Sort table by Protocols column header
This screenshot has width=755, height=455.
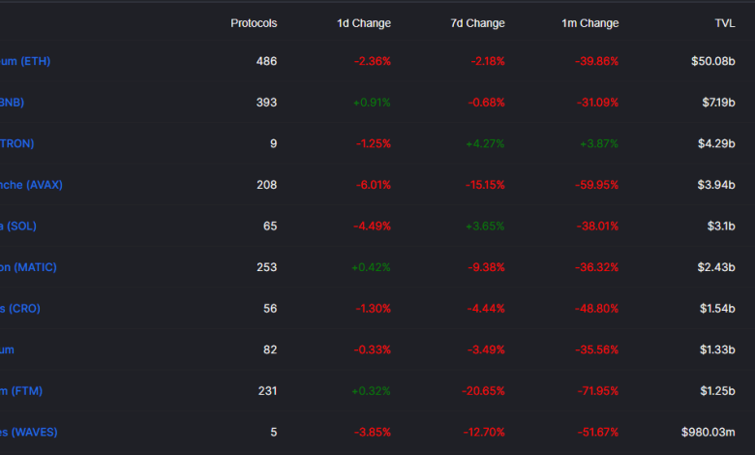[x=254, y=23]
